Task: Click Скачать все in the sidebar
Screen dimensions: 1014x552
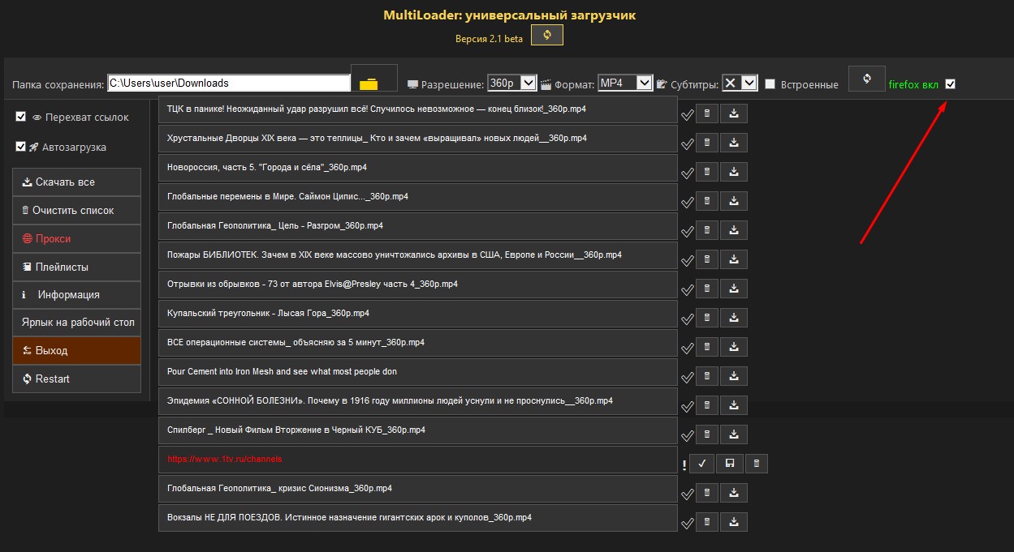Action: pyautogui.click(x=77, y=182)
